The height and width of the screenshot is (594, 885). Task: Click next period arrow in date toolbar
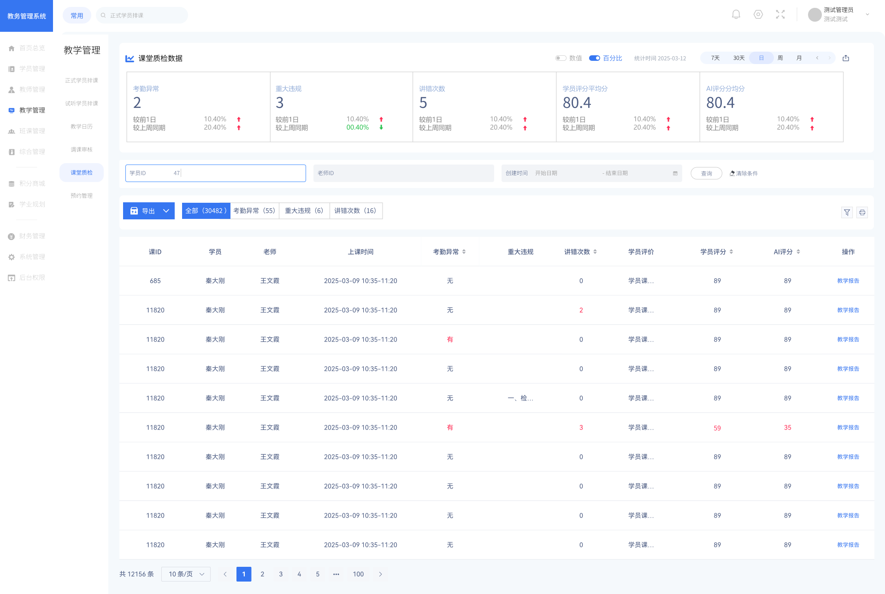click(829, 58)
